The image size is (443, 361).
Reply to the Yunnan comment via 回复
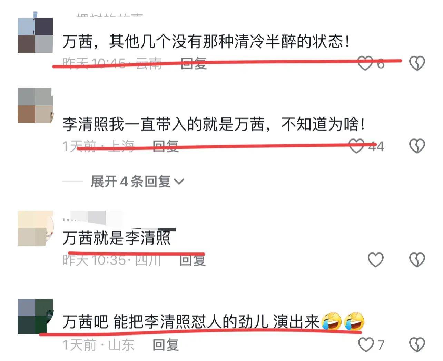tap(194, 63)
